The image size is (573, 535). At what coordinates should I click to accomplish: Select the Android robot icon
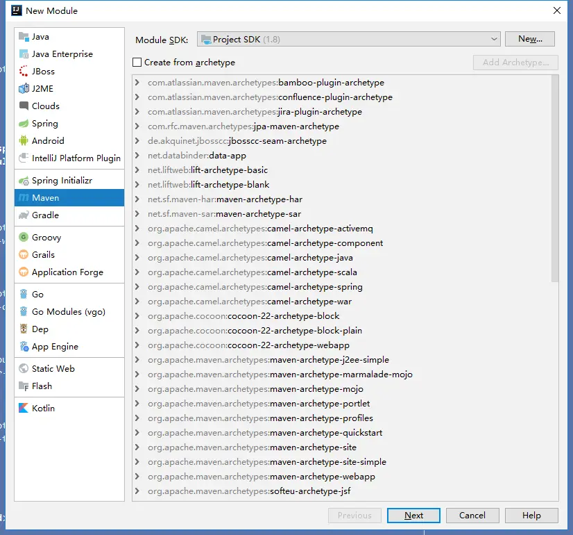click(24, 141)
